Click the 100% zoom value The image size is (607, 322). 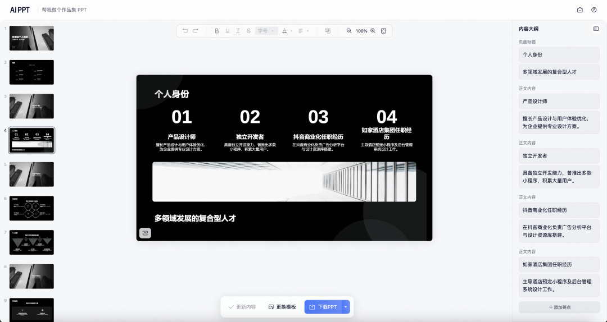[361, 31]
